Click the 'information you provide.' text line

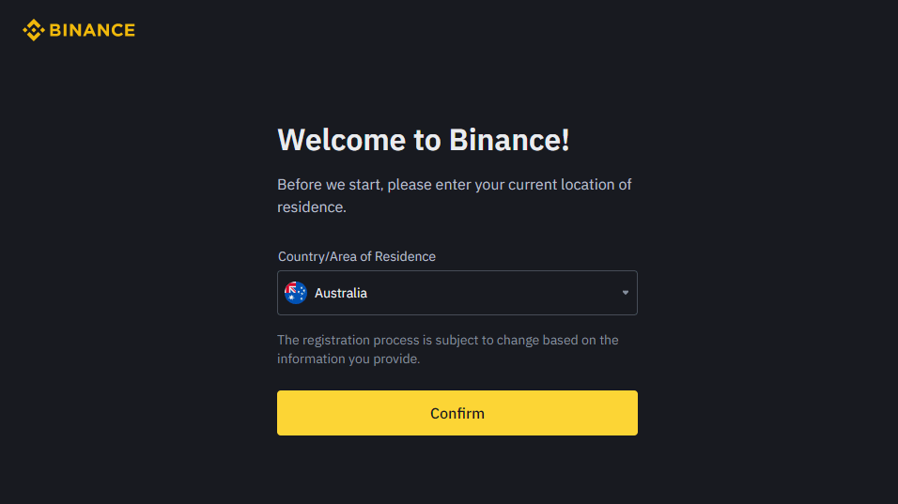pyautogui.click(x=348, y=359)
